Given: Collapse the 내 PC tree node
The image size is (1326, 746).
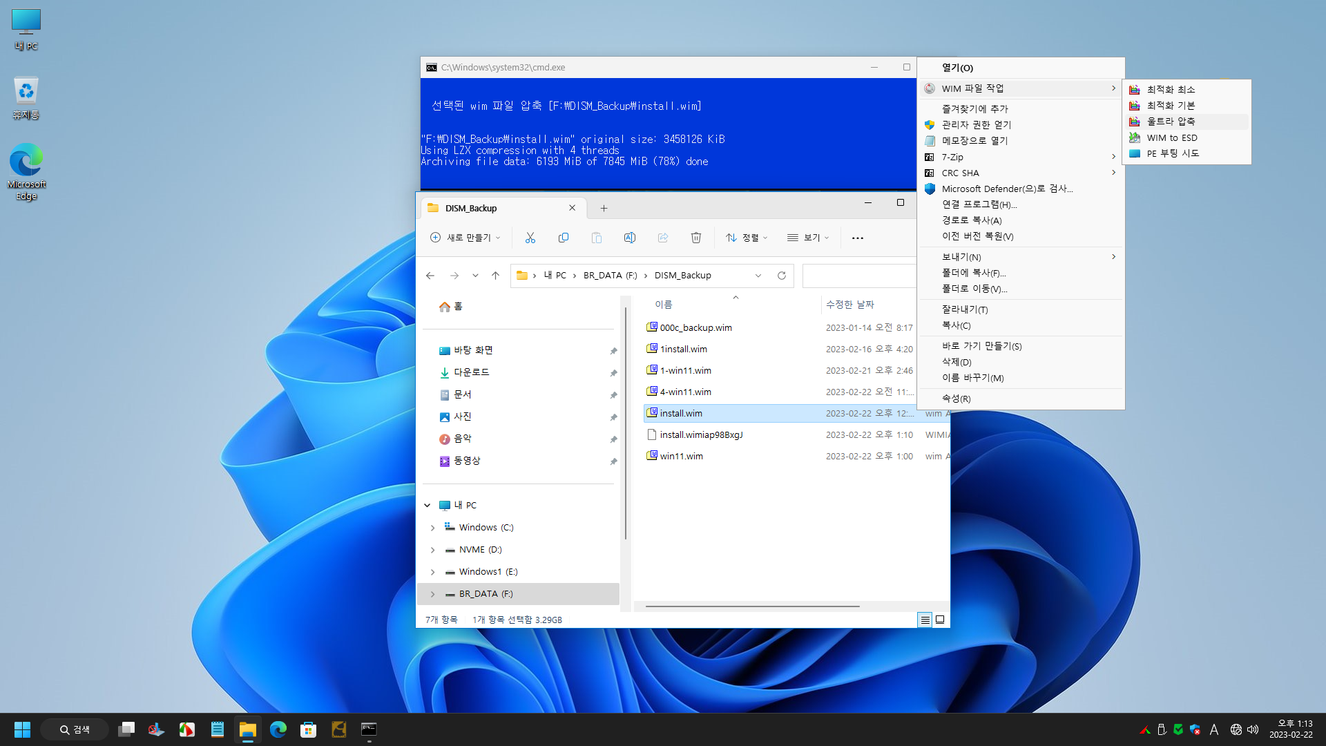Looking at the screenshot, I should [427, 506].
